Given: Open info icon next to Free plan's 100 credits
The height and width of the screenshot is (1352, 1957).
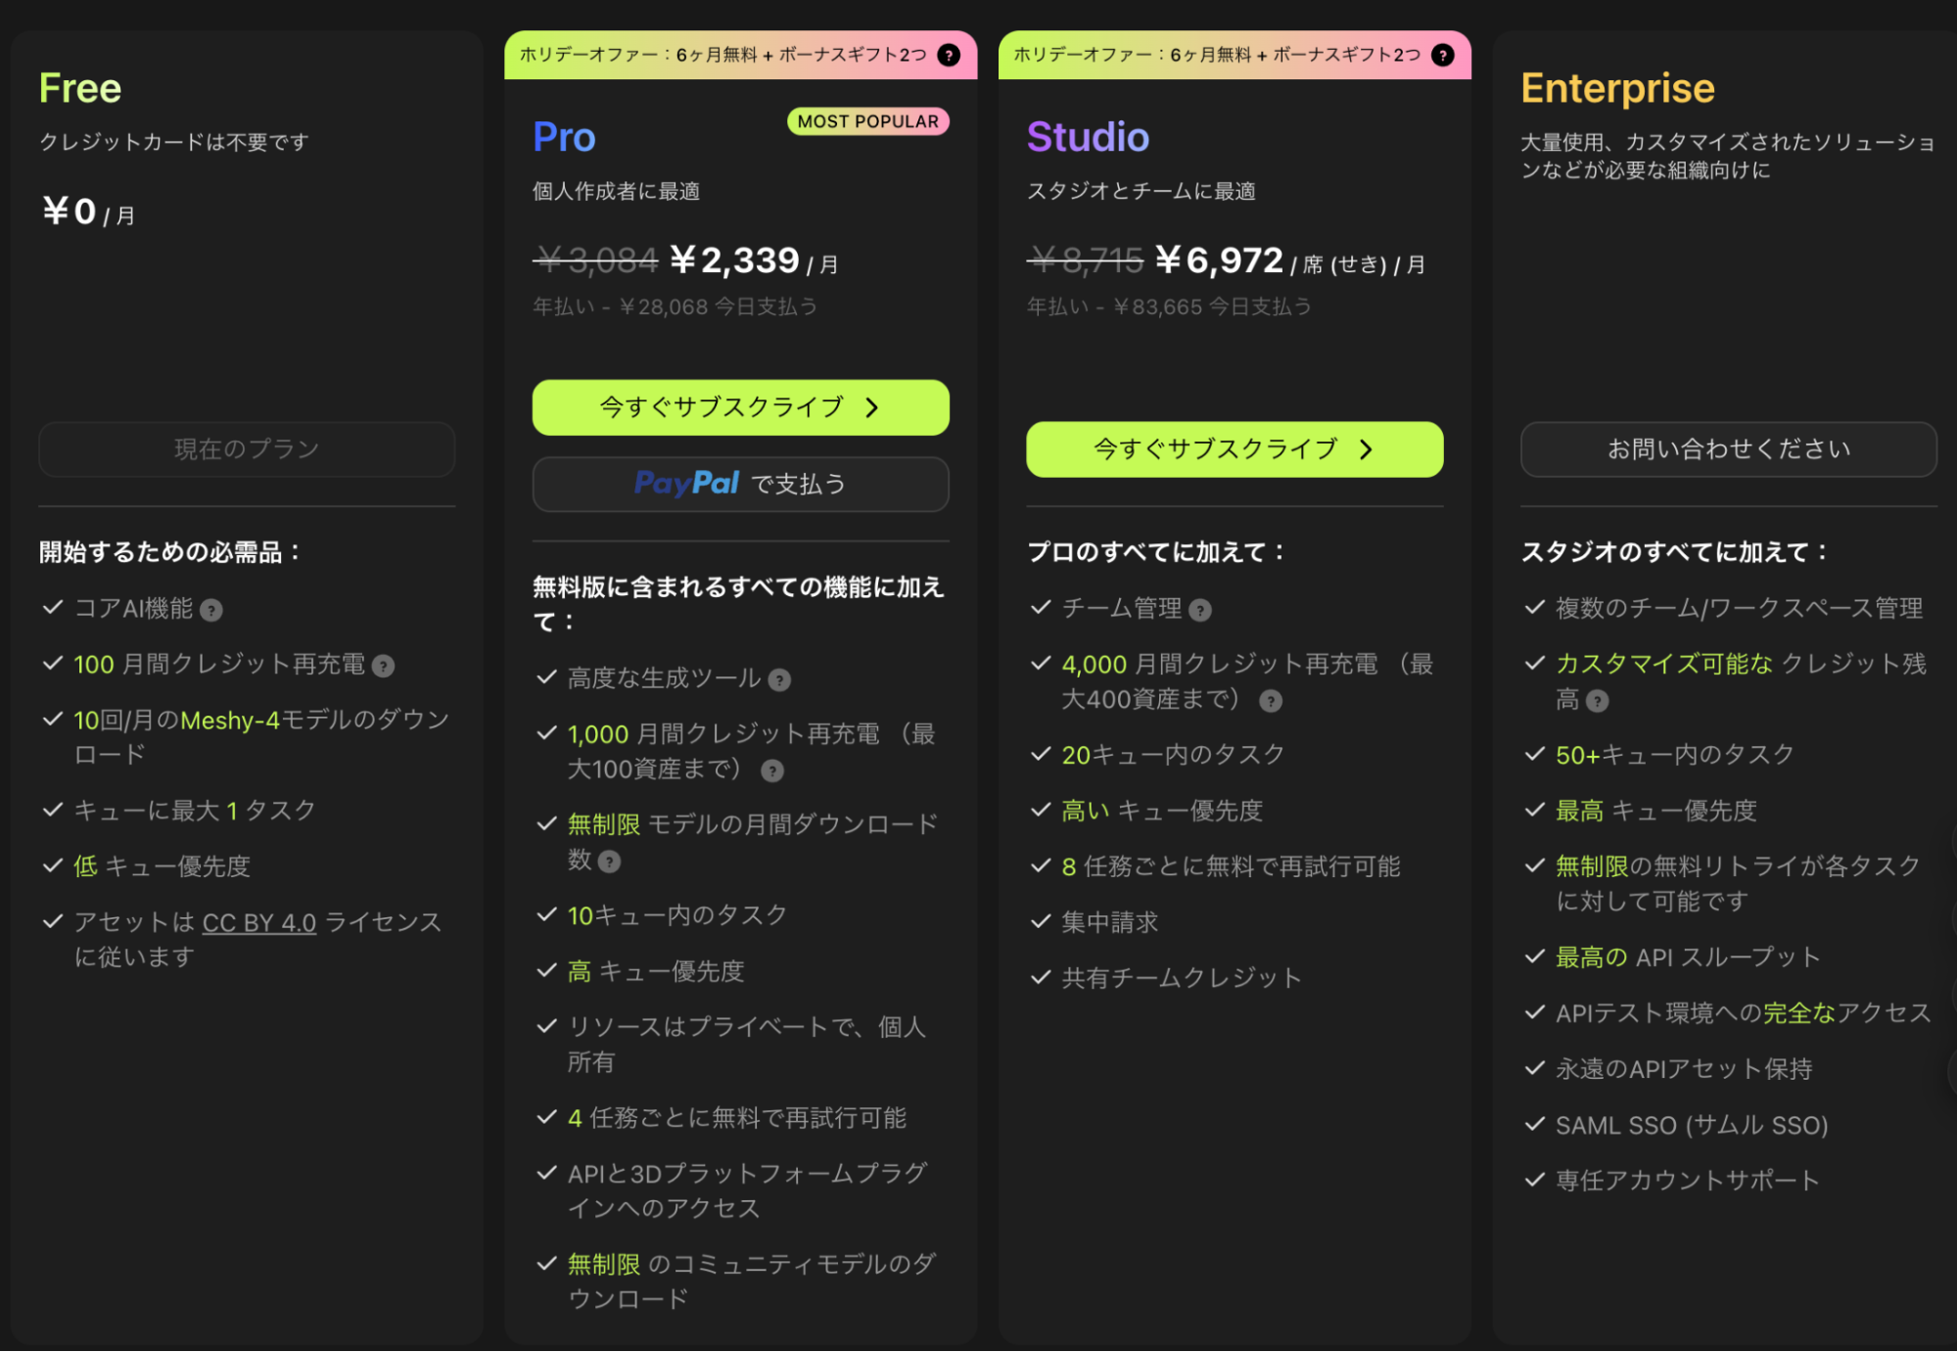Looking at the screenshot, I should 385,666.
